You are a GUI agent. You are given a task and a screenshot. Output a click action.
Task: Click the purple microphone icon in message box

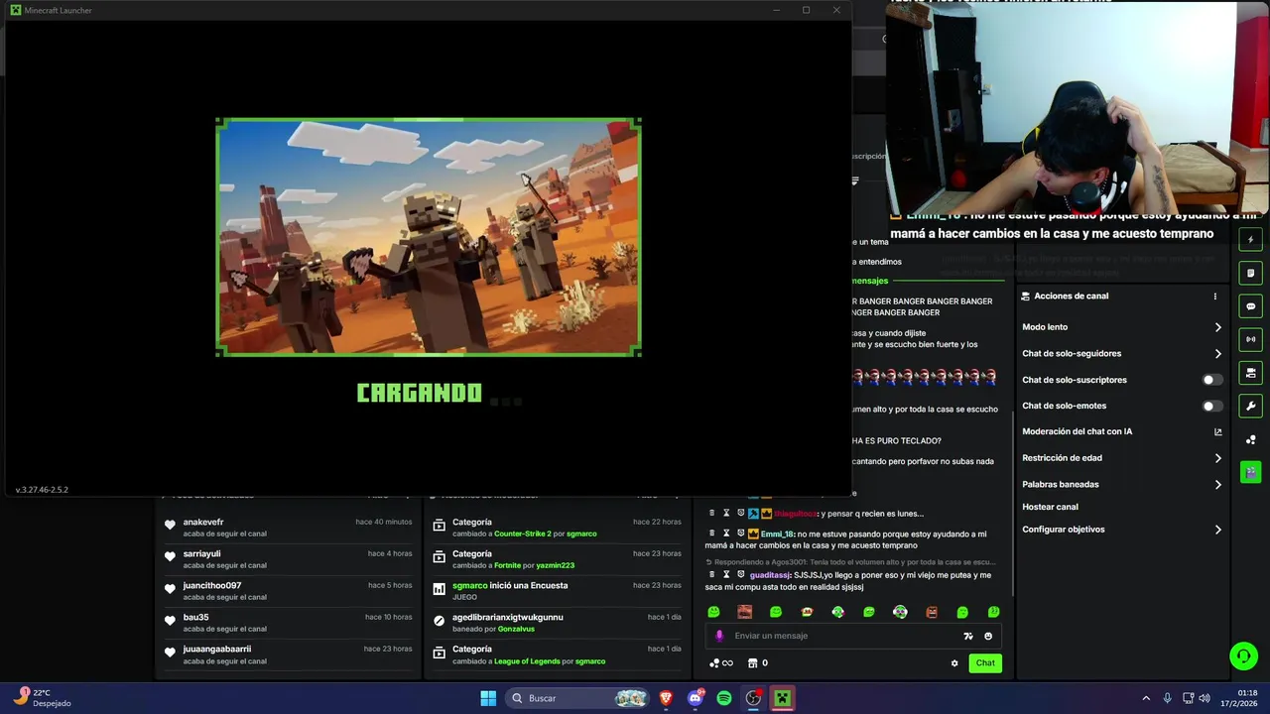click(x=719, y=636)
